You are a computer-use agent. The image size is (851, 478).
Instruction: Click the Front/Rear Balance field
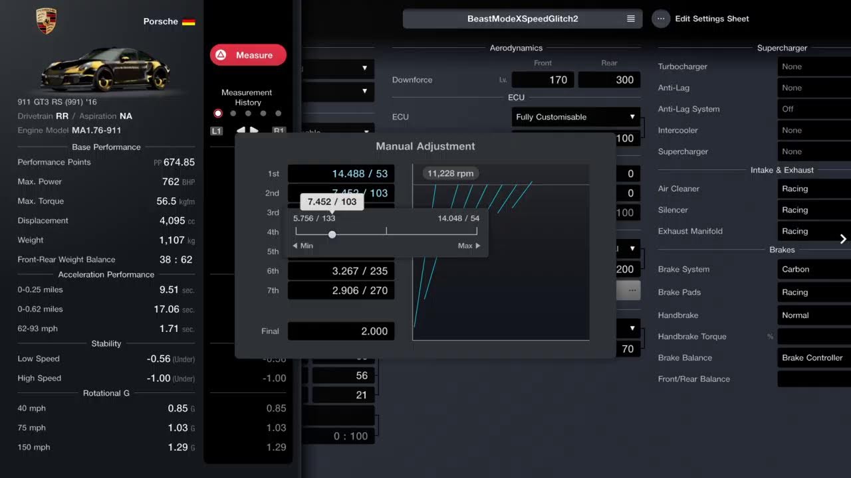[814, 379]
